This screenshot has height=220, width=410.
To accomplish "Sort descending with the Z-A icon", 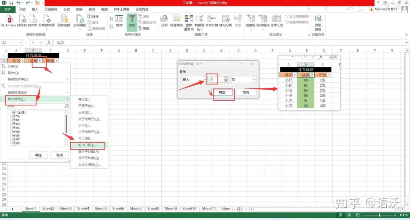I will 111,26.
